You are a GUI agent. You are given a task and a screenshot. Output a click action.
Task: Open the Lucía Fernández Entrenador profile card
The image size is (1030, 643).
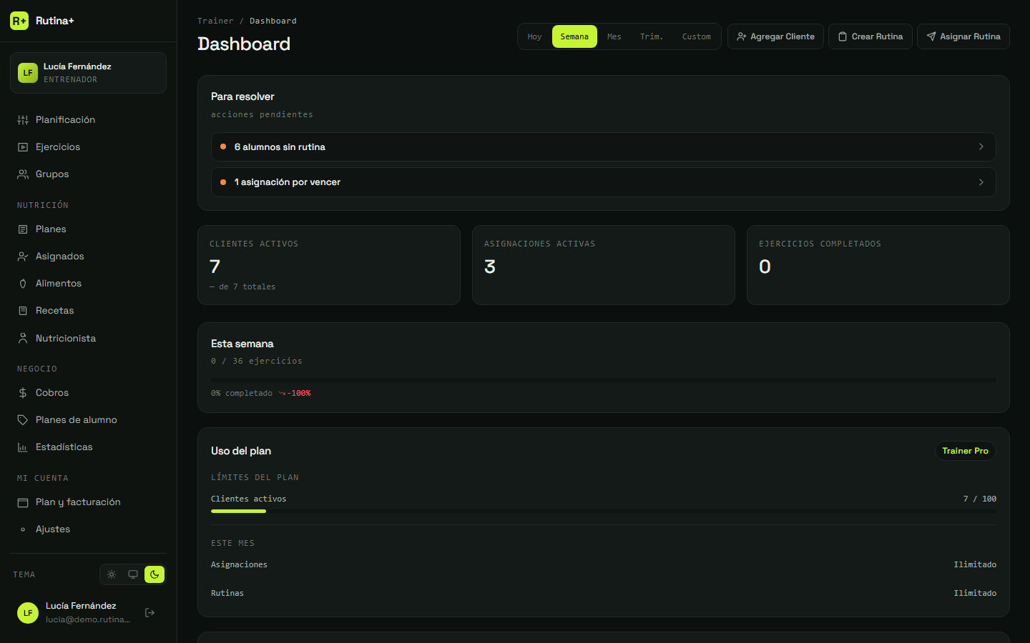click(88, 73)
